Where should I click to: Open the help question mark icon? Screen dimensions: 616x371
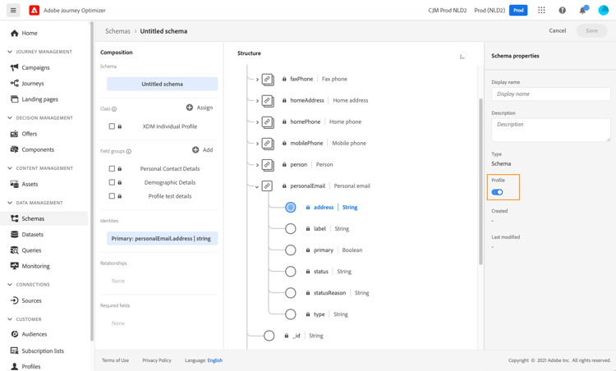coord(562,11)
